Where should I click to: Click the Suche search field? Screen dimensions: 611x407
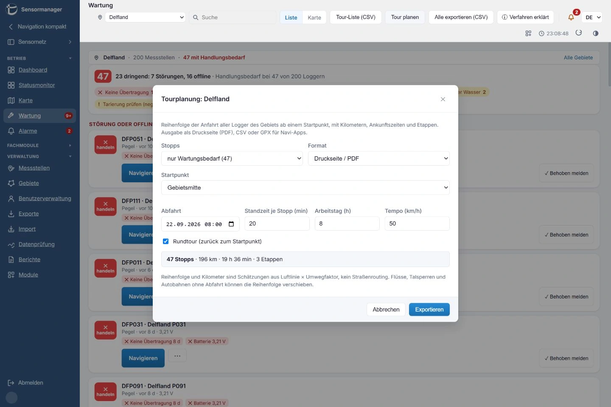click(233, 17)
